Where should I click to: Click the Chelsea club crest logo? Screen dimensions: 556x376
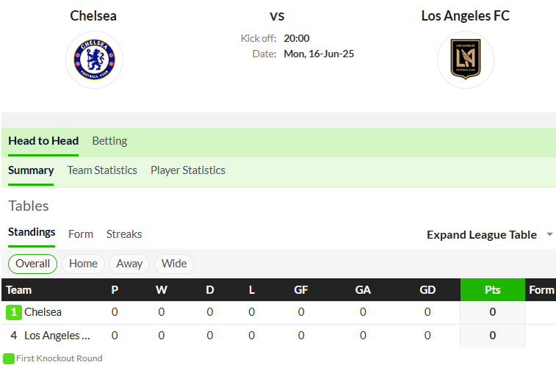(94, 59)
